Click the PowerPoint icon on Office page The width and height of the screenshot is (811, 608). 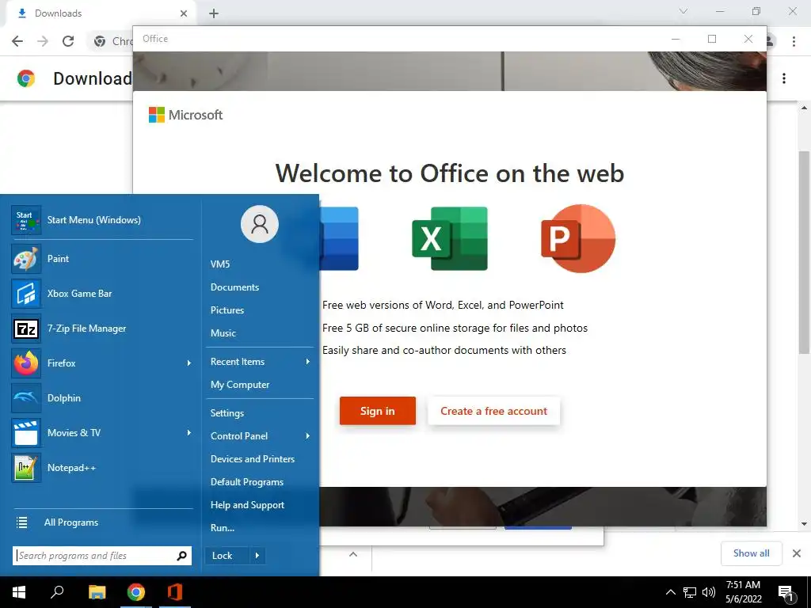coord(577,238)
